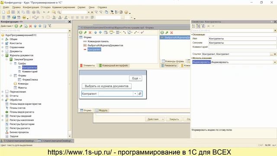Open the Файл menu
Viewport: 277px width, 156px height.
6,7
